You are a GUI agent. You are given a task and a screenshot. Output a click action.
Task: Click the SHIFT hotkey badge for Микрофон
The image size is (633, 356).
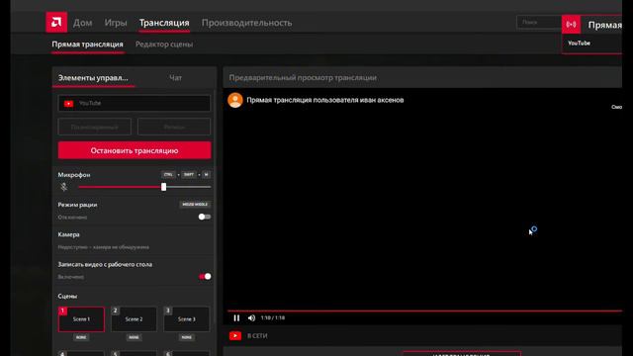coord(189,175)
